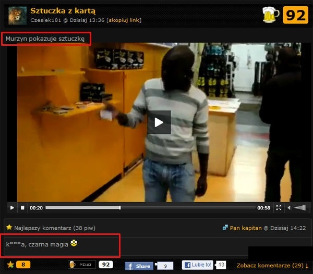313x274 pixels.
Task: Adjust the volume level bars
Action: click(300, 208)
